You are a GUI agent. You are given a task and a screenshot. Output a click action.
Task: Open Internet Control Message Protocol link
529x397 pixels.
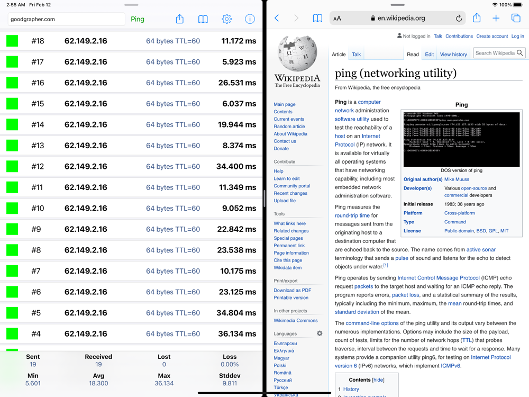pos(438,278)
